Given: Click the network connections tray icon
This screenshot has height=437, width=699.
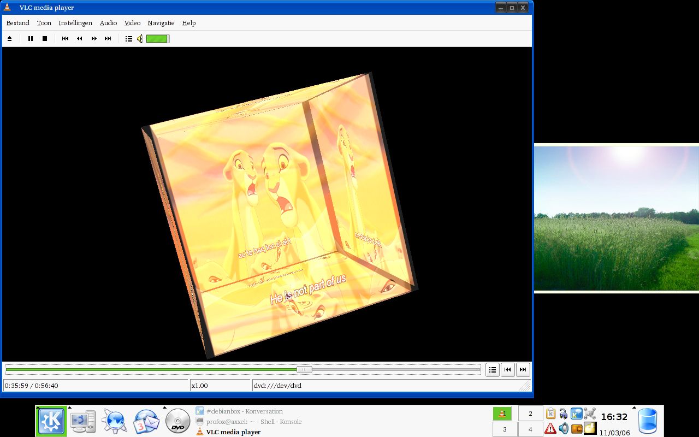Looking at the screenshot, I should coord(590,414).
